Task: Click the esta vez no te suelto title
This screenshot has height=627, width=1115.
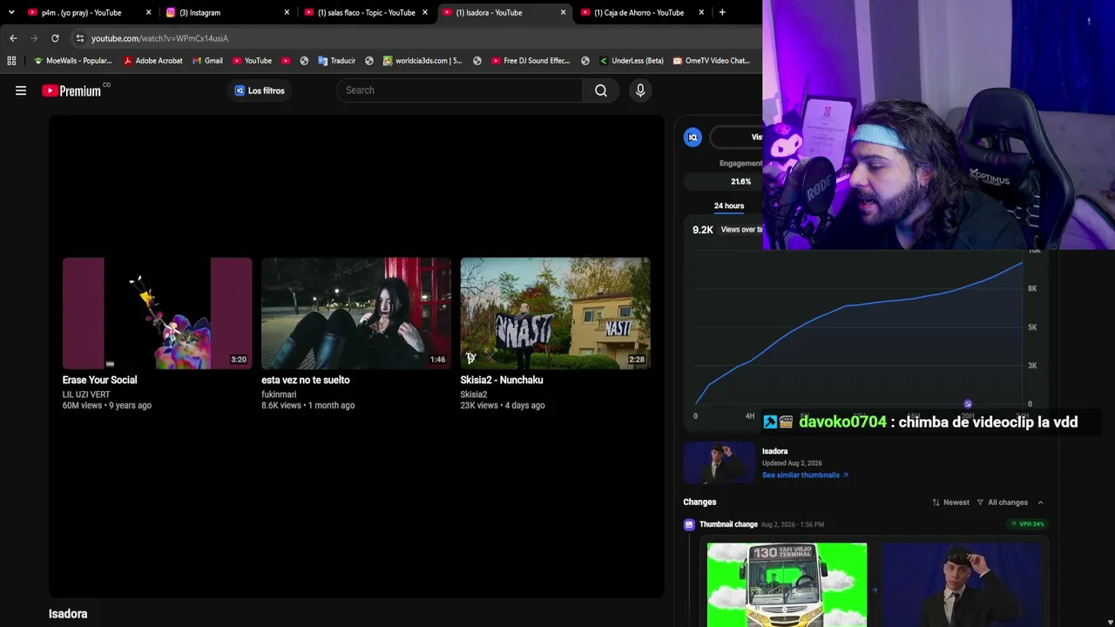Action: coord(306,380)
